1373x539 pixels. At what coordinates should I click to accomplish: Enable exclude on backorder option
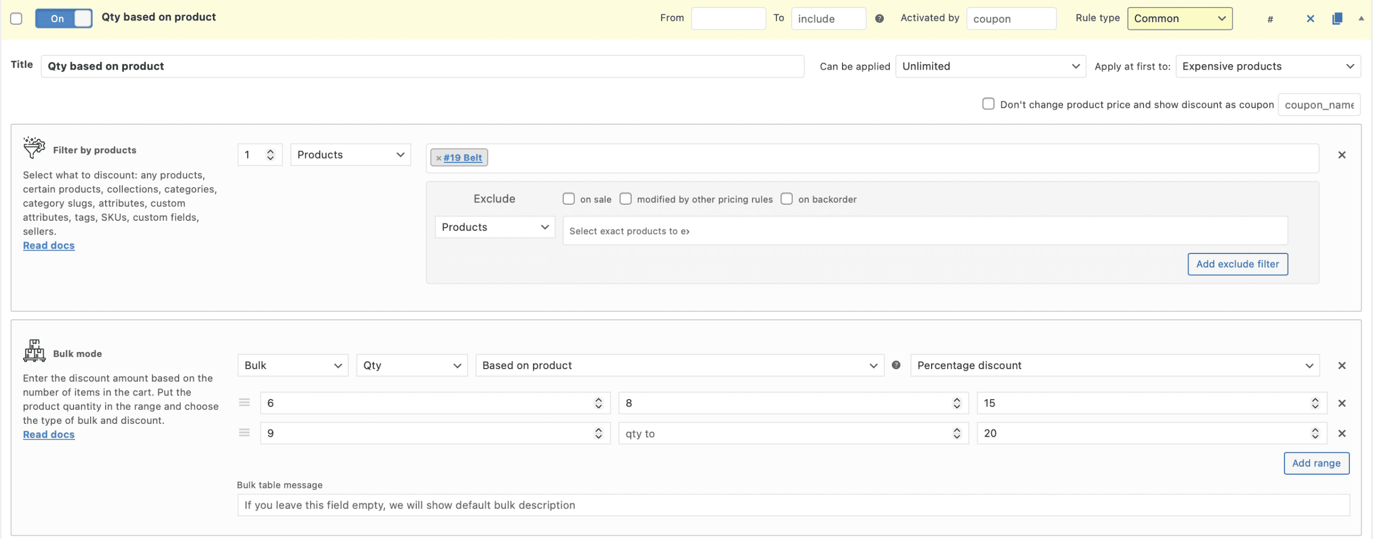786,199
